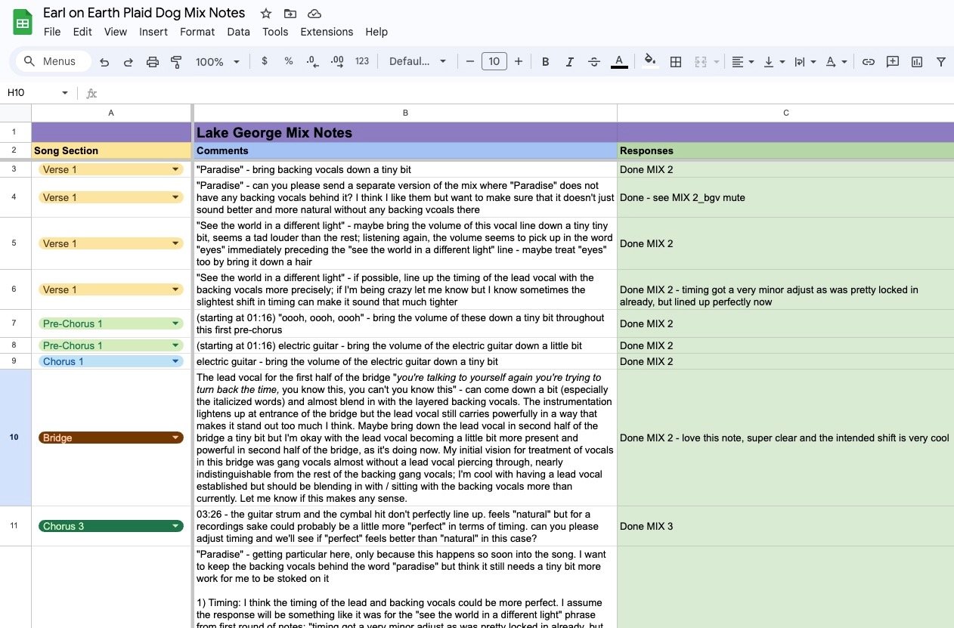Viewport: 954px width, 628px height.
Task: Select the Done MIX 3 cell
Action: click(785, 526)
